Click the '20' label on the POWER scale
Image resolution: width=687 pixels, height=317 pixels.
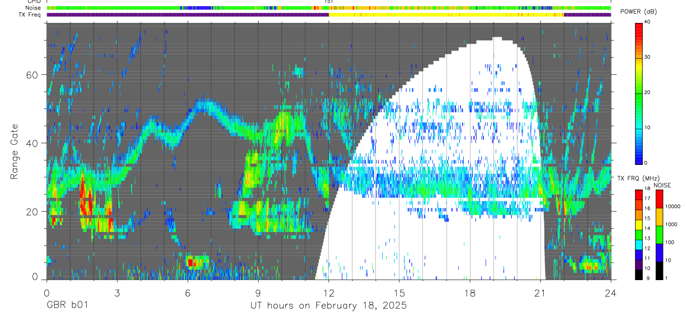point(648,92)
